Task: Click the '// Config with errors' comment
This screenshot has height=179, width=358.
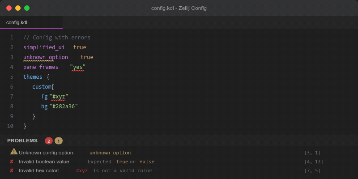Action: click(57, 38)
